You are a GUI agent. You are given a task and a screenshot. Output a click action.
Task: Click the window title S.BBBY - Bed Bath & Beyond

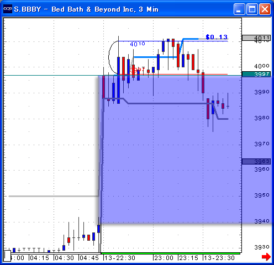pos(86,9)
